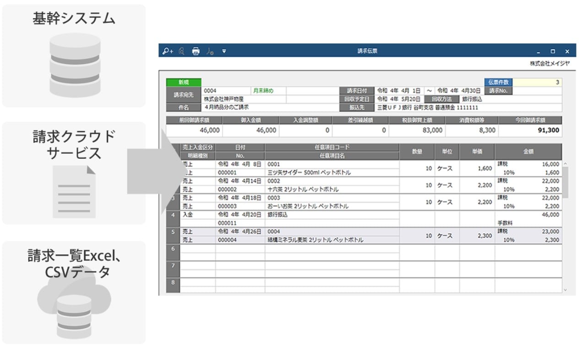
Task: Select the 三ツ矢サイダー 500ml ペットボトル item
Action: (309, 173)
